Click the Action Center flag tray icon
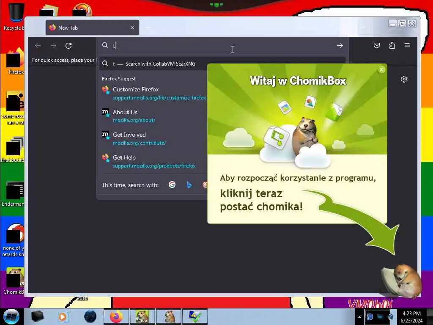The width and height of the screenshot is (433, 325). click(x=370, y=317)
